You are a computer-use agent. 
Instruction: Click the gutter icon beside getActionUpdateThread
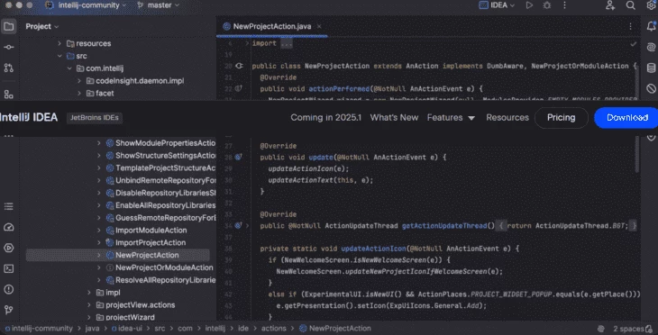point(238,225)
